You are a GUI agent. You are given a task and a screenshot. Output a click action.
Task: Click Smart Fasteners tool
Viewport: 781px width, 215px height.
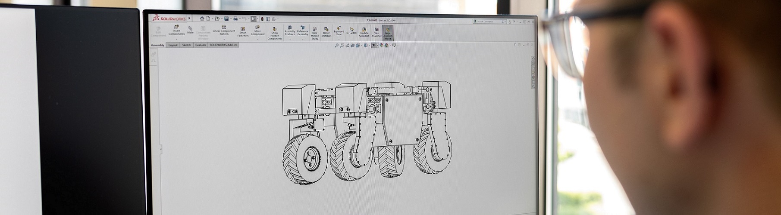(243, 32)
